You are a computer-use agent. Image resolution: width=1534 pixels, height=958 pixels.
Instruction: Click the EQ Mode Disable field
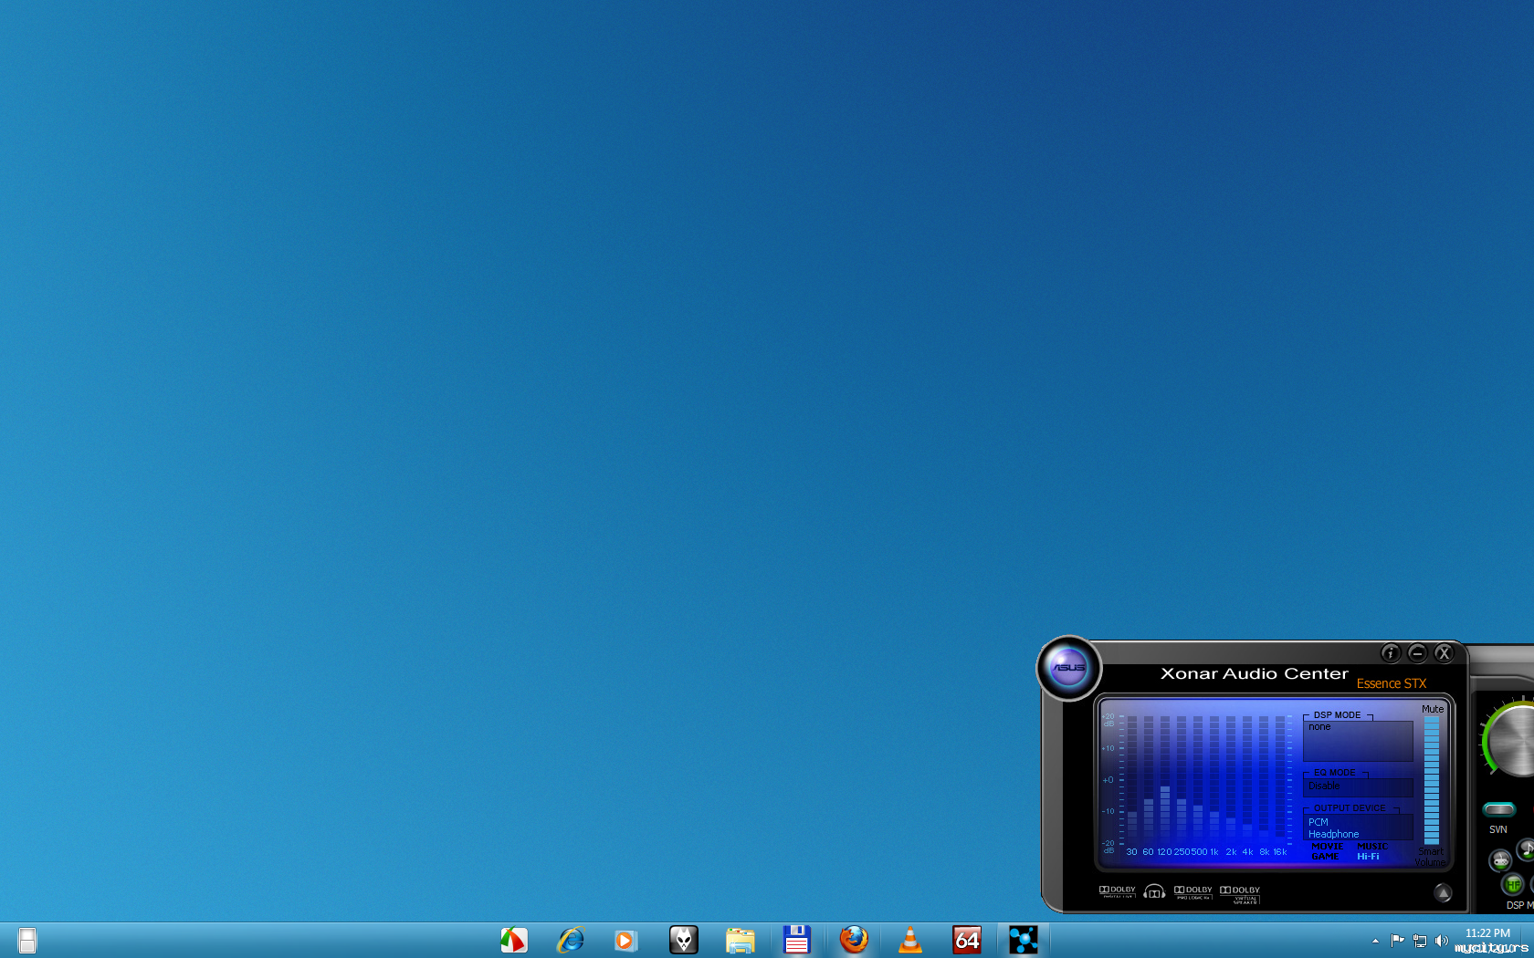[1357, 786]
